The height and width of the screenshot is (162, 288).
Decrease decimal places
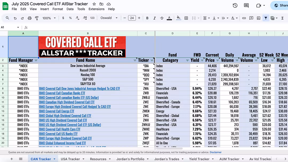point(78,18)
